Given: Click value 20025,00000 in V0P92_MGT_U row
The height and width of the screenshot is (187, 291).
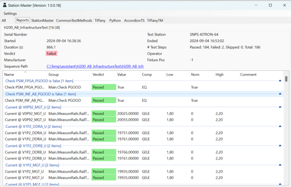Looking at the screenshot, I should 128,114.
